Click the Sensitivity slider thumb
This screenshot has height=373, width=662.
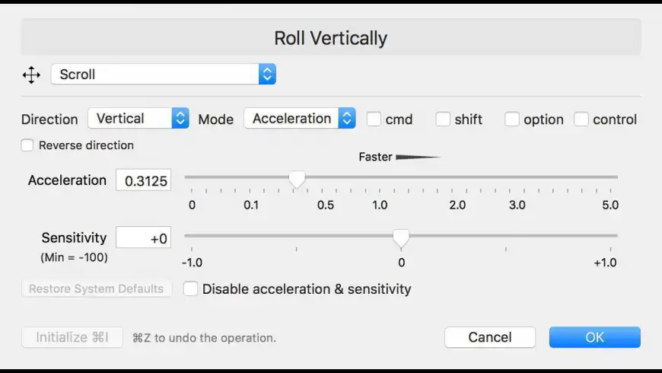tap(401, 238)
